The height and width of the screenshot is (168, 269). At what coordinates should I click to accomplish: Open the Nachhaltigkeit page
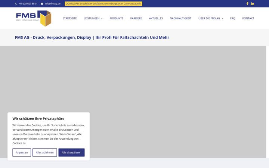coord(180,18)
